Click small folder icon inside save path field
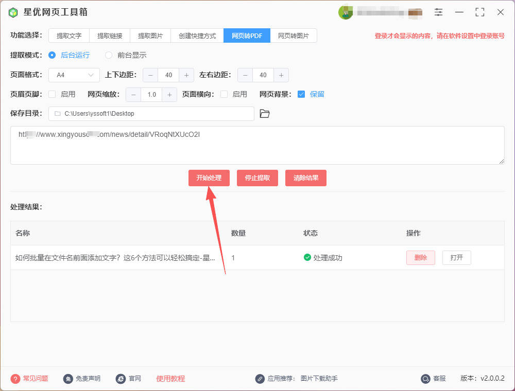Image resolution: width=515 pixels, height=391 pixels. pos(58,114)
